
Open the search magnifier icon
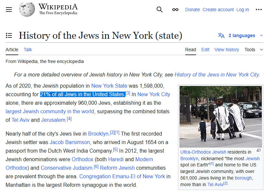[160, 10]
